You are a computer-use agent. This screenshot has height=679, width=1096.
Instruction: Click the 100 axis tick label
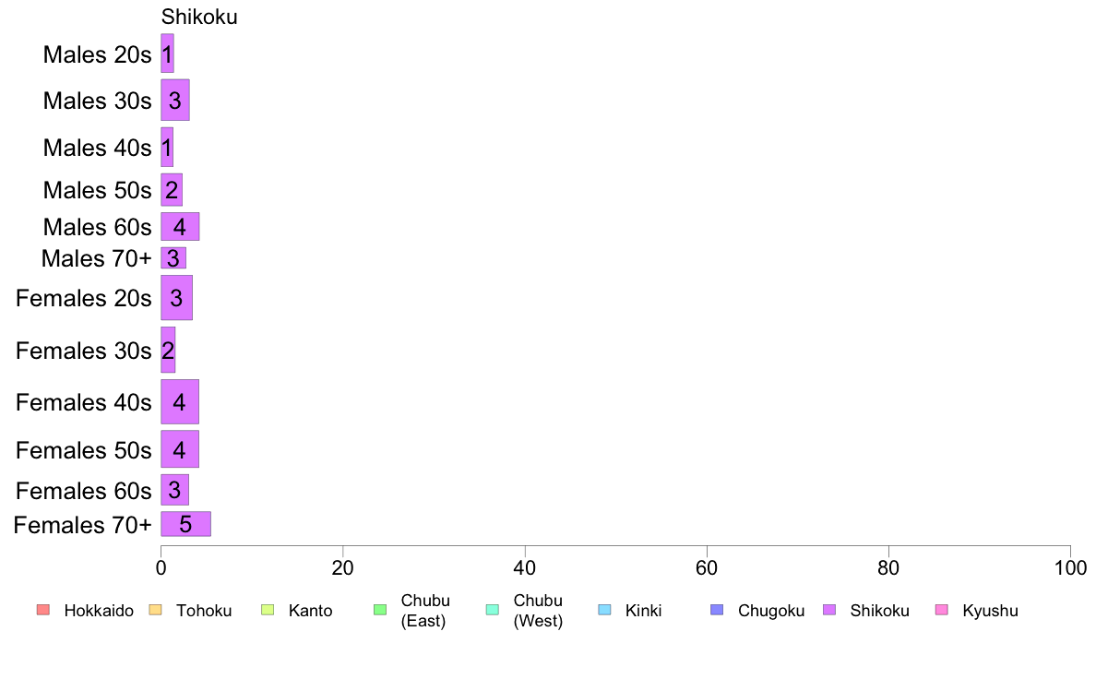coord(1070,567)
